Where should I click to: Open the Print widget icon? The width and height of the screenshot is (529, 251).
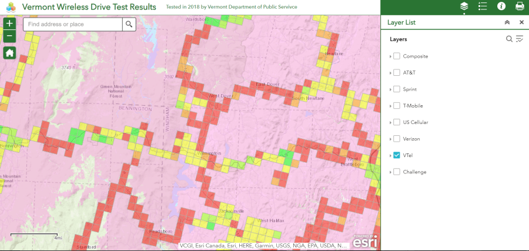tap(520, 6)
